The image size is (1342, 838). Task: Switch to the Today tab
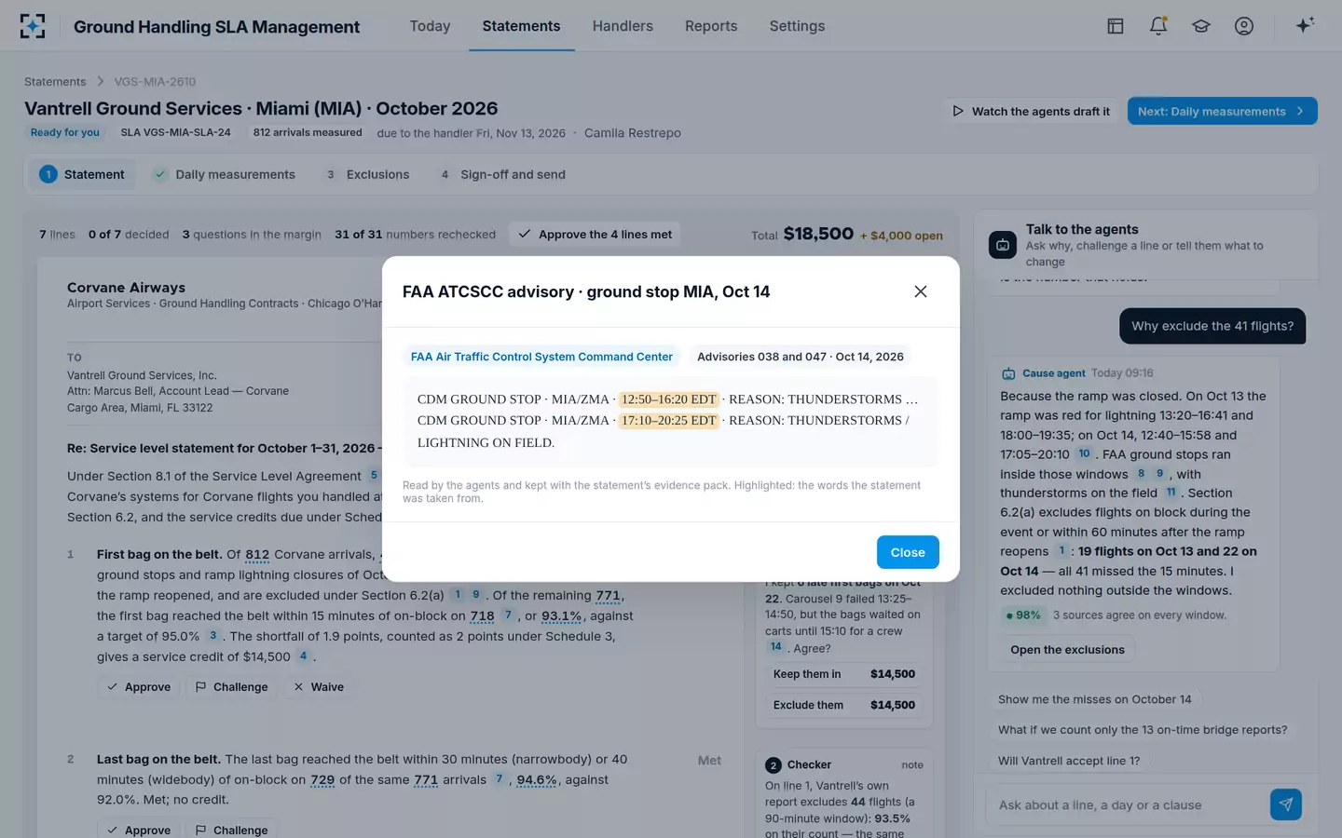pyautogui.click(x=430, y=26)
